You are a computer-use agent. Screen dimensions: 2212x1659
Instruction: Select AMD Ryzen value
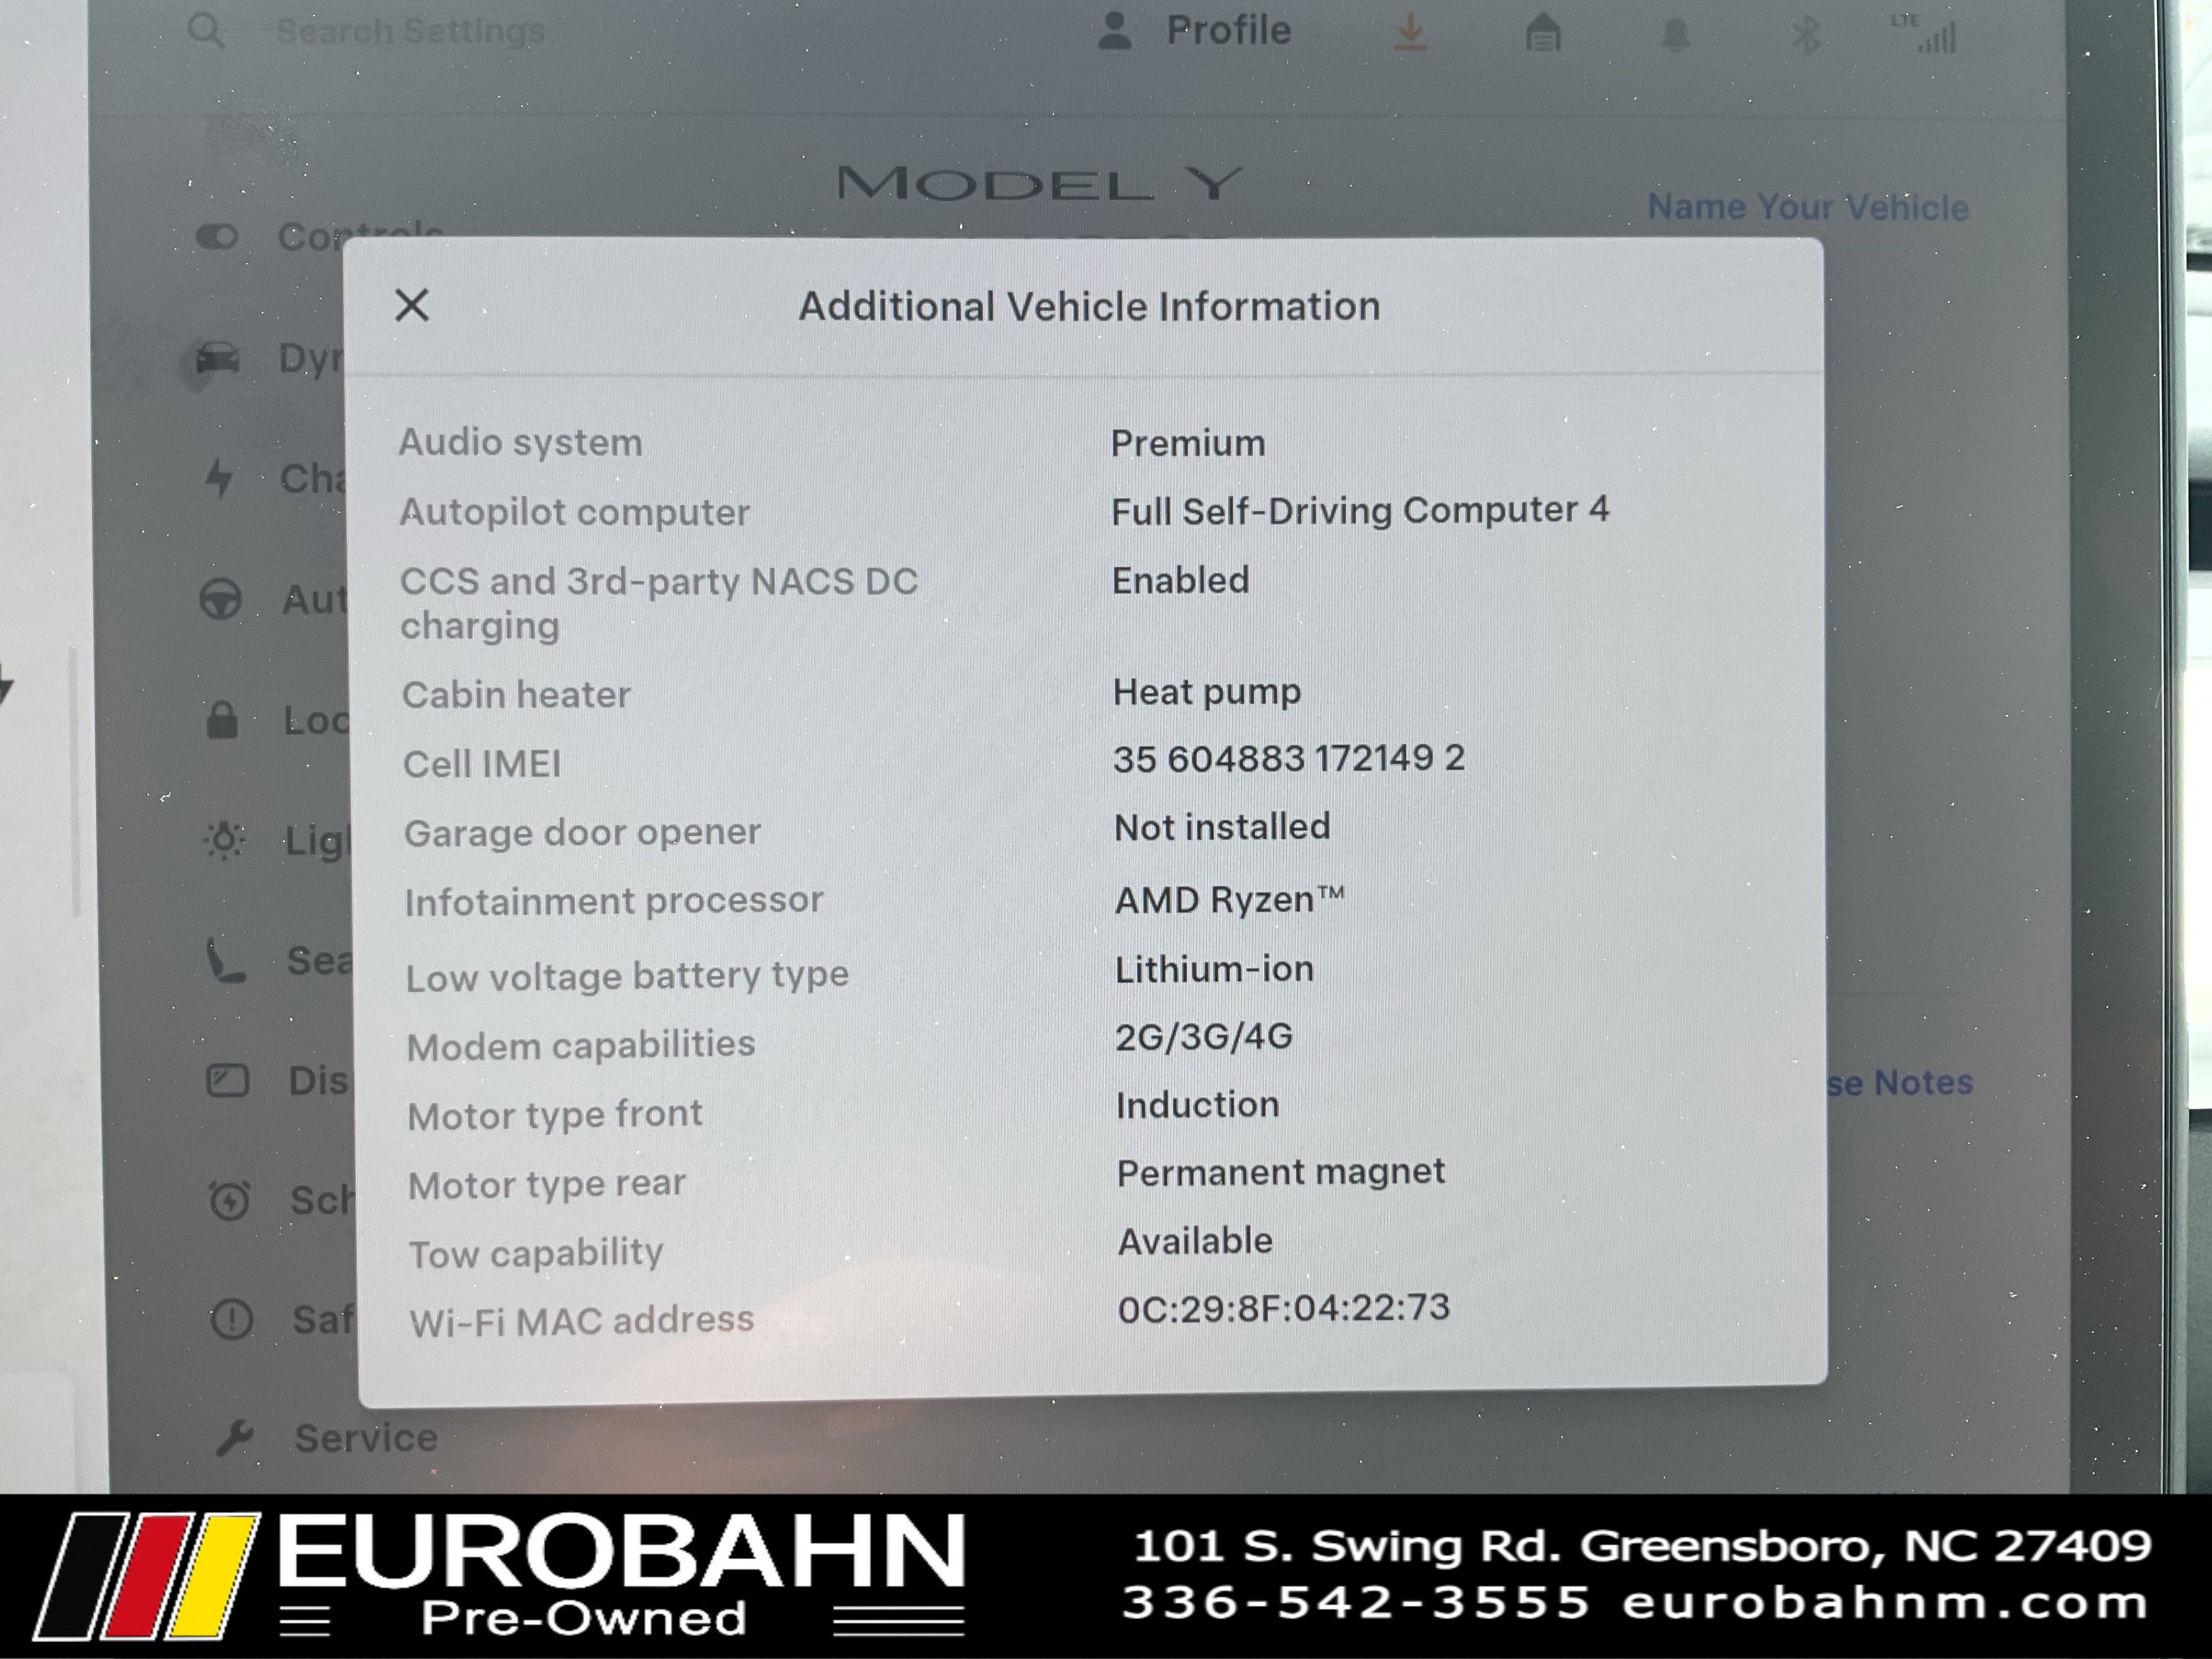(1229, 900)
